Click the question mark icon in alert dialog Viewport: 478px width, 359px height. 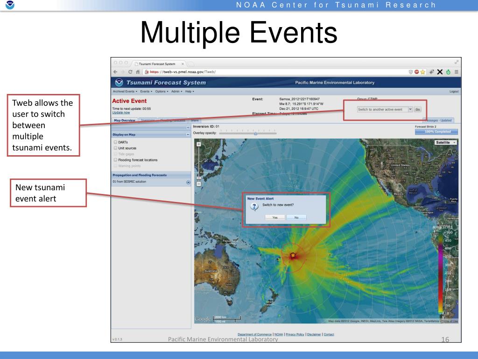click(x=254, y=207)
